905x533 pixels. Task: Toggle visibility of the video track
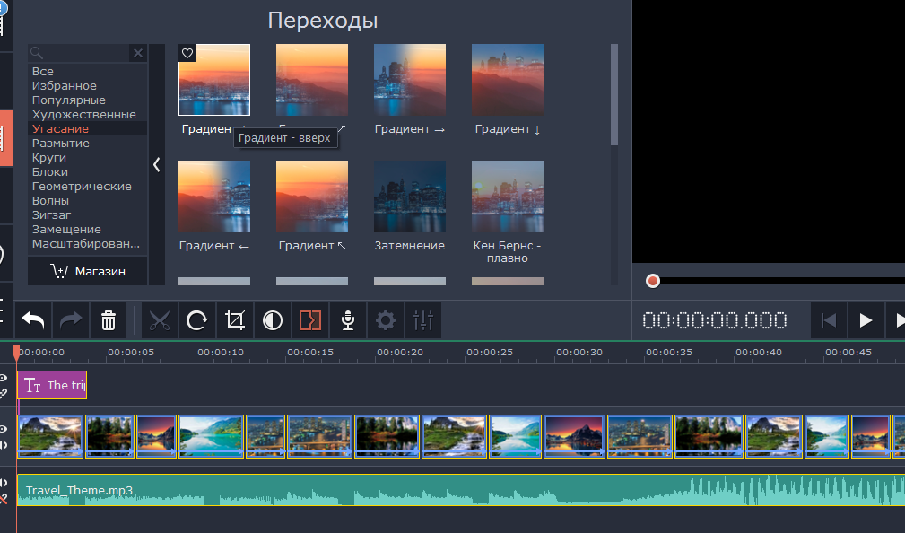4,429
